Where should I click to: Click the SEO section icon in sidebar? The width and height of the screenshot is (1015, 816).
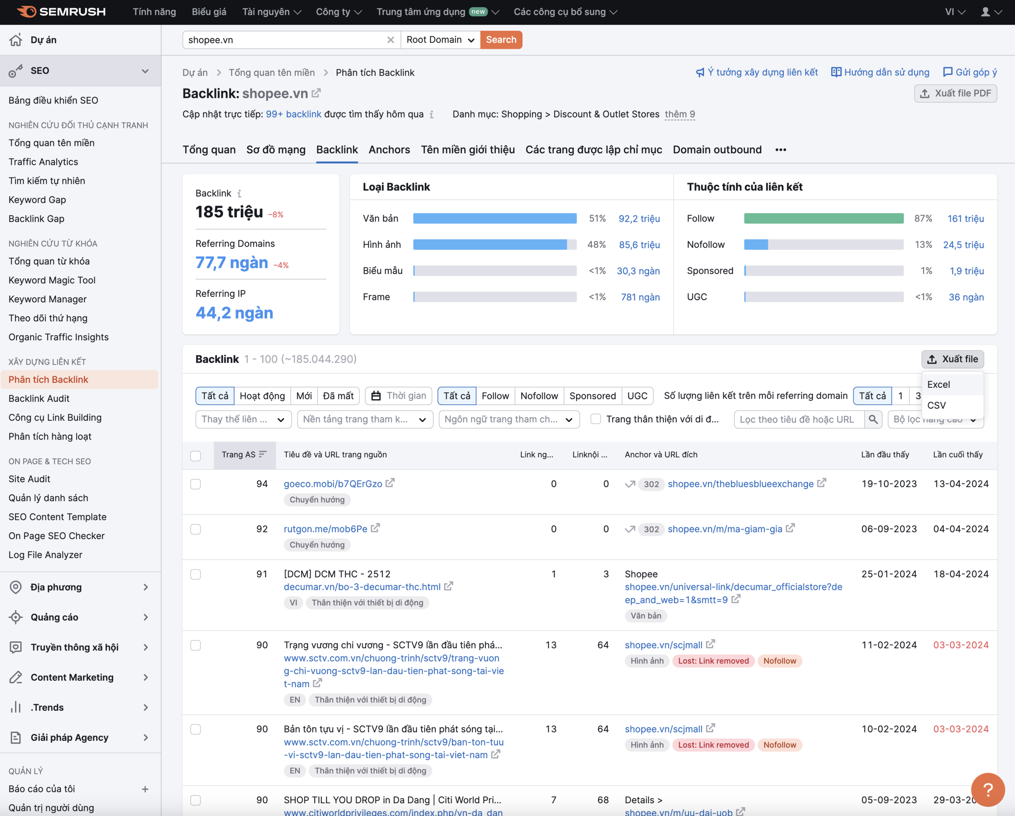[16, 71]
